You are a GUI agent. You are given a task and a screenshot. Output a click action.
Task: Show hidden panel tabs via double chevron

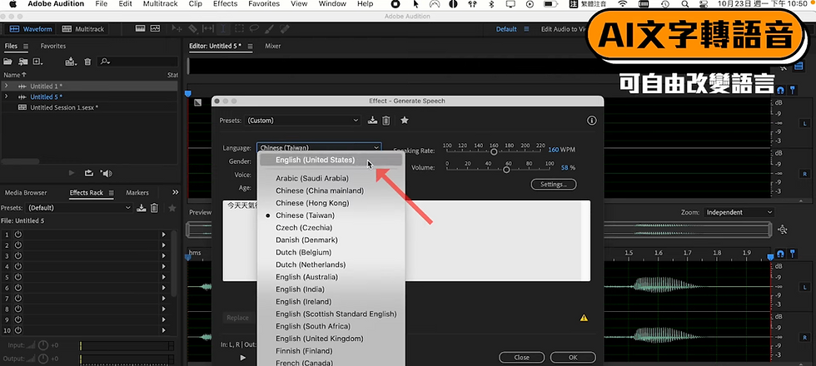(176, 192)
